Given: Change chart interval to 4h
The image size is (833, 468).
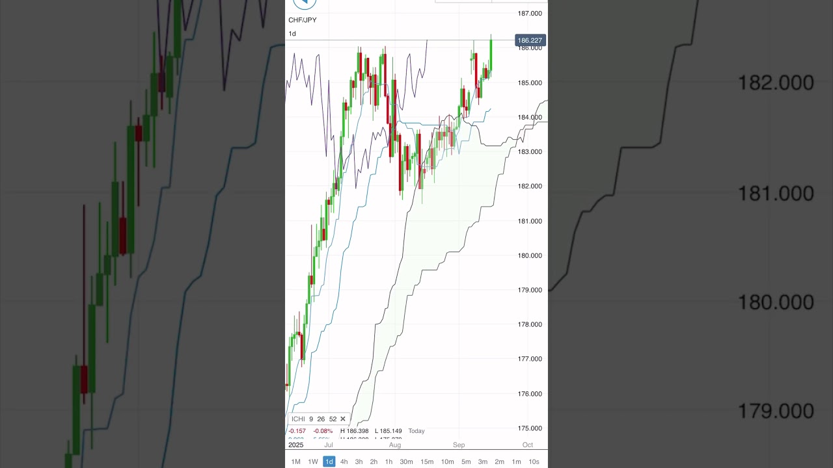Looking at the screenshot, I should 344,461.
